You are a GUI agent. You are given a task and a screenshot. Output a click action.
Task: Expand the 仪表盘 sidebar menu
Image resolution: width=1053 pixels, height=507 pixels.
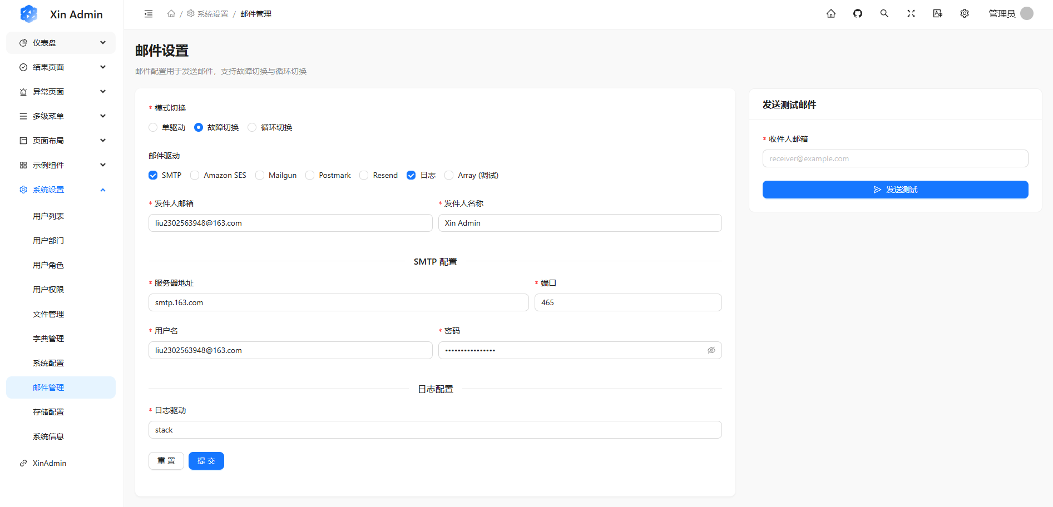point(61,42)
